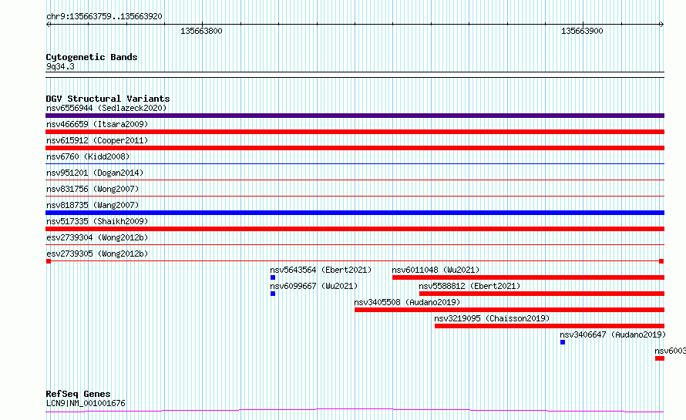The width and height of the screenshot is (686, 420).
Task: Select the 9q34.3 band label
Action: [60, 66]
